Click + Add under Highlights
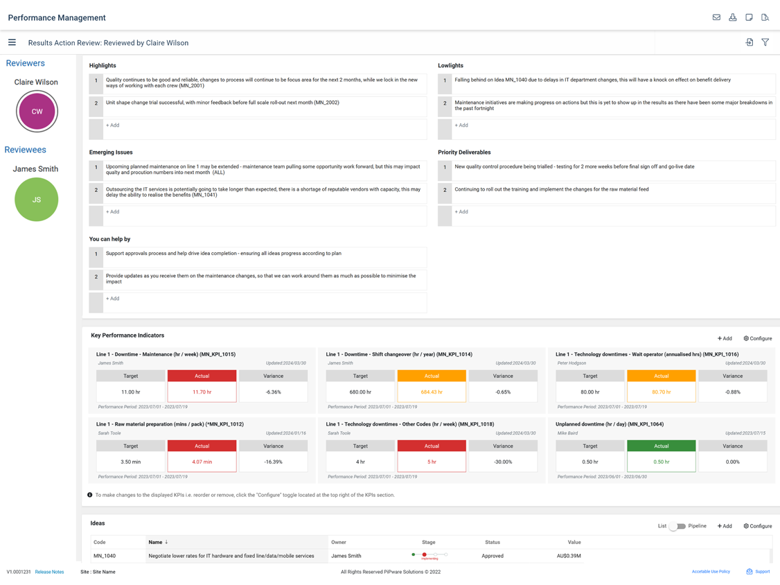 click(112, 125)
